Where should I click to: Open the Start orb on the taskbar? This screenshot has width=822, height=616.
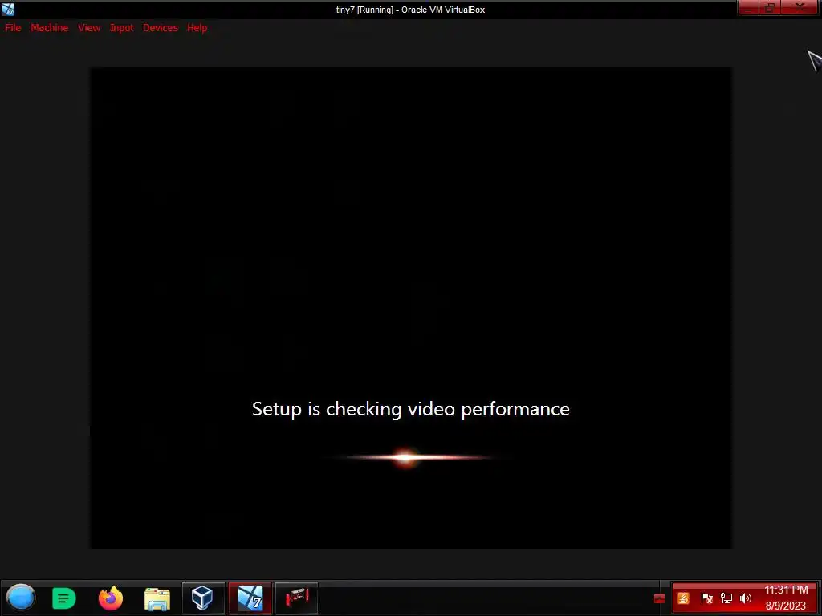coord(20,598)
